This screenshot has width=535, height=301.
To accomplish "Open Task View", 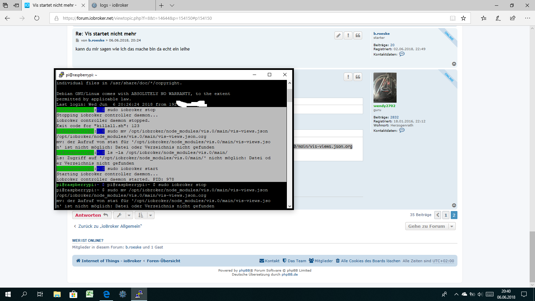I will coord(40,294).
